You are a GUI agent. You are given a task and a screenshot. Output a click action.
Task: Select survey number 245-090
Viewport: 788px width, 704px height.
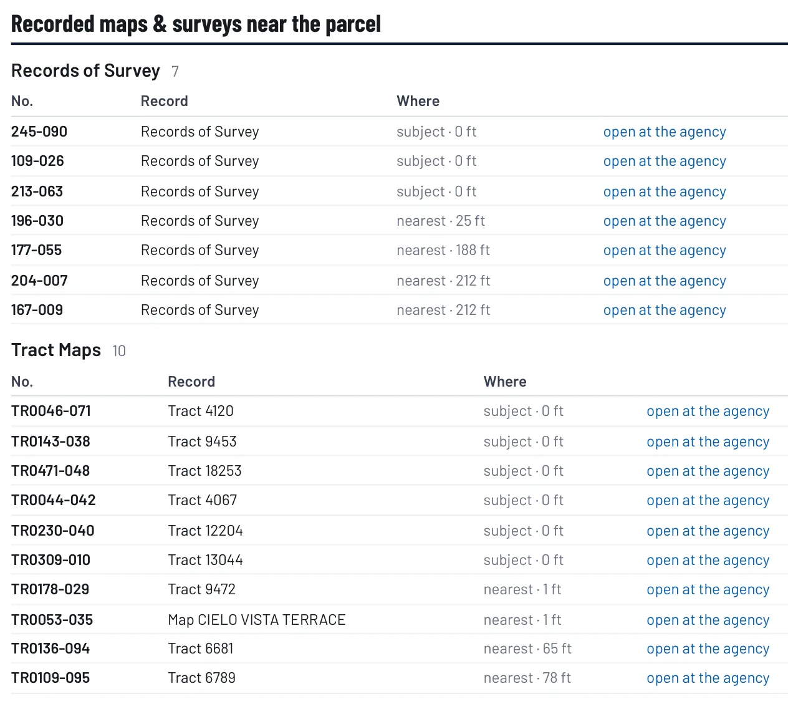tap(39, 132)
